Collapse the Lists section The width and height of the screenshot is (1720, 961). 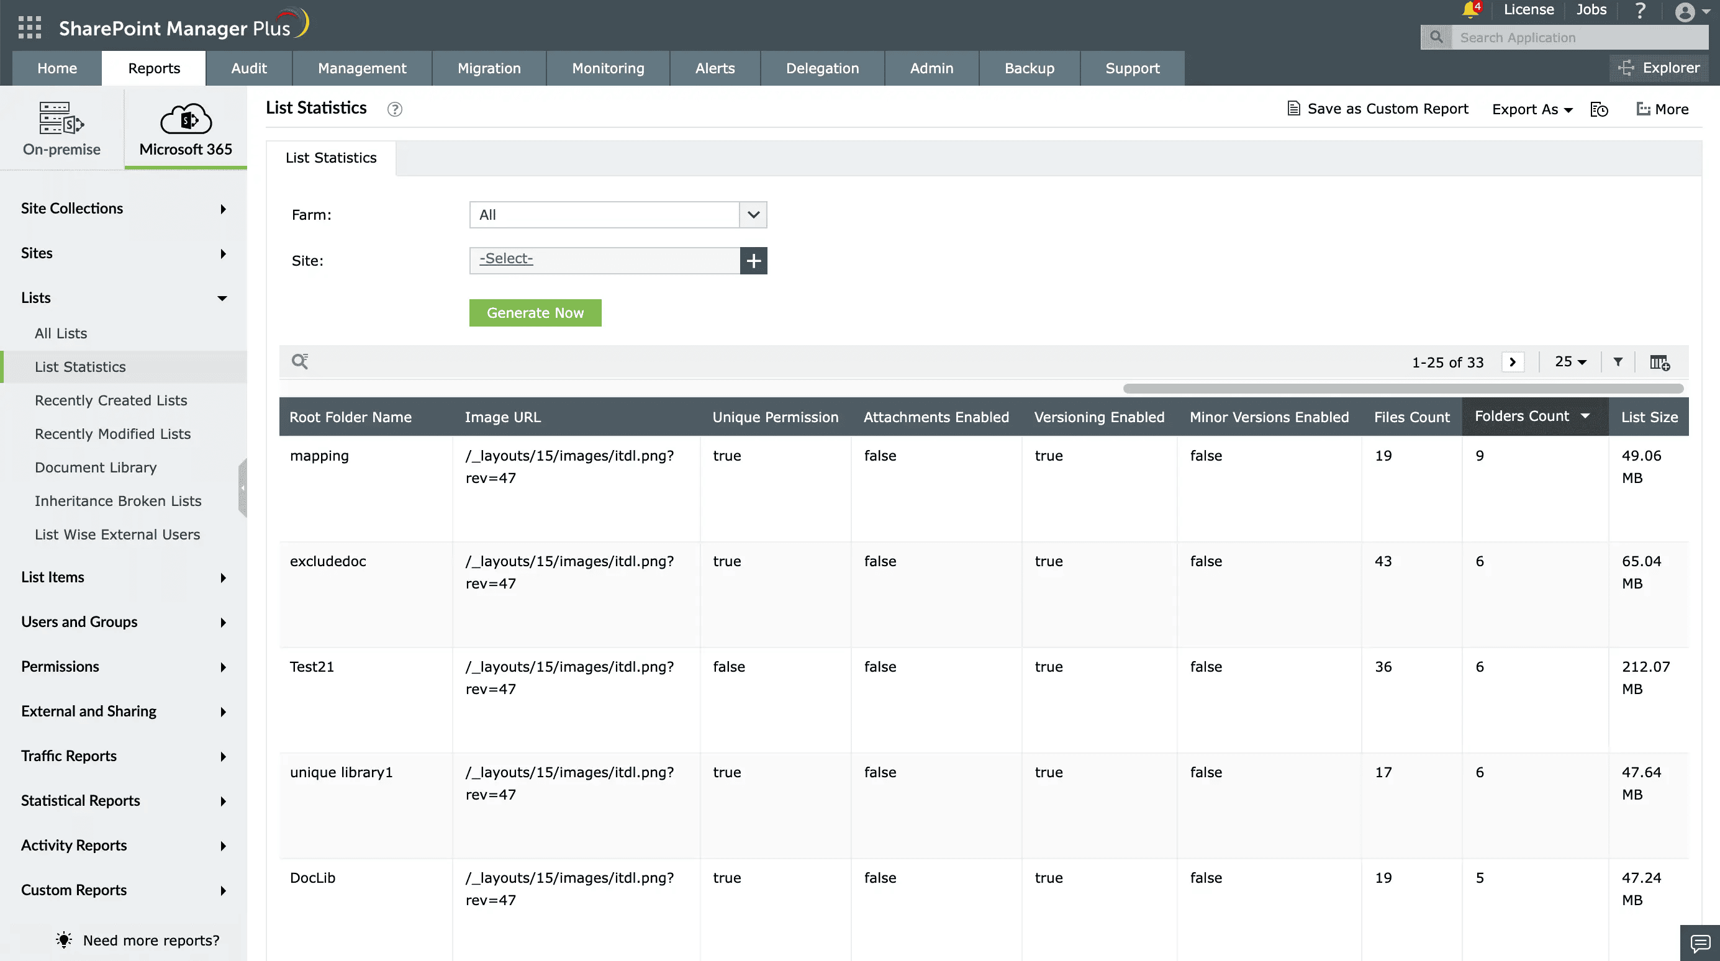124,297
